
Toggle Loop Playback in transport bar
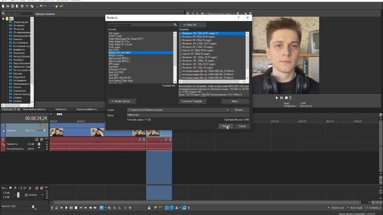(x=57, y=208)
